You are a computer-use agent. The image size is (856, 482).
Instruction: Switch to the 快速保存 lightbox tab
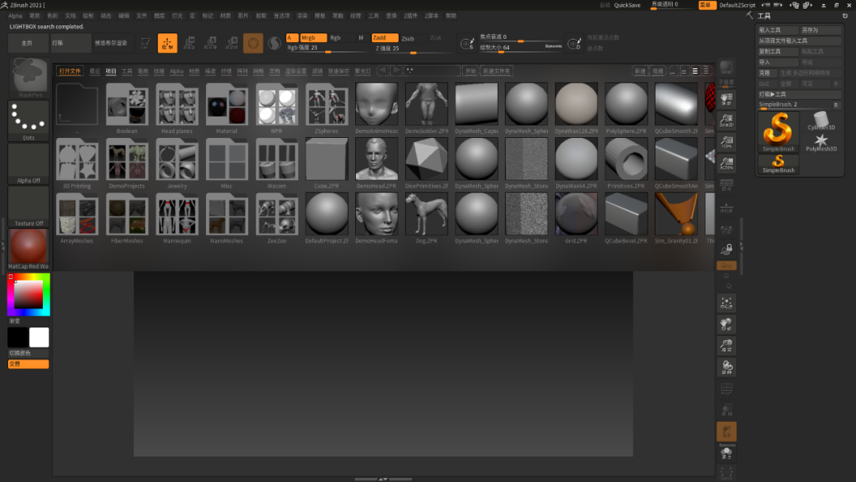pyautogui.click(x=338, y=71)
